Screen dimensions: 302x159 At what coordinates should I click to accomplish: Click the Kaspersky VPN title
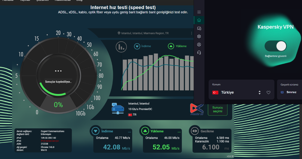[x=276, y=27]
